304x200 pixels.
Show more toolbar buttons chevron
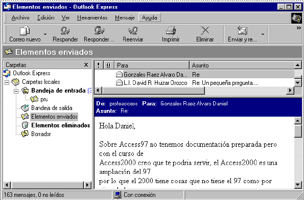[298, 28]
